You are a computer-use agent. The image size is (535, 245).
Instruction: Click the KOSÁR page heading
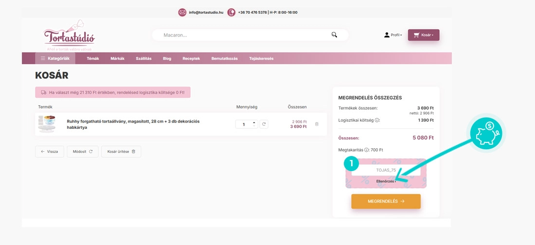(x=52, y=75)
